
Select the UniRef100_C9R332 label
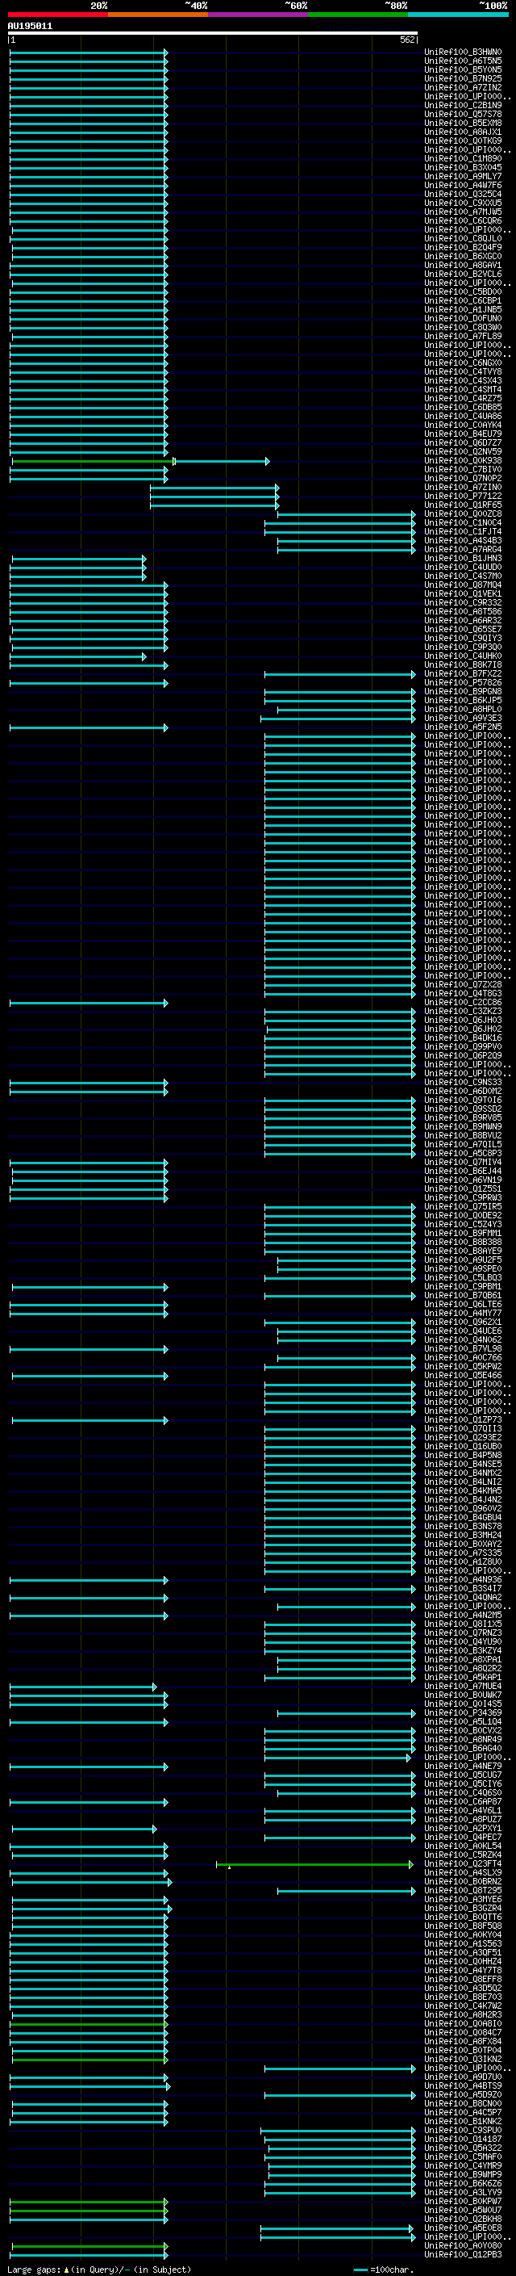463,602
